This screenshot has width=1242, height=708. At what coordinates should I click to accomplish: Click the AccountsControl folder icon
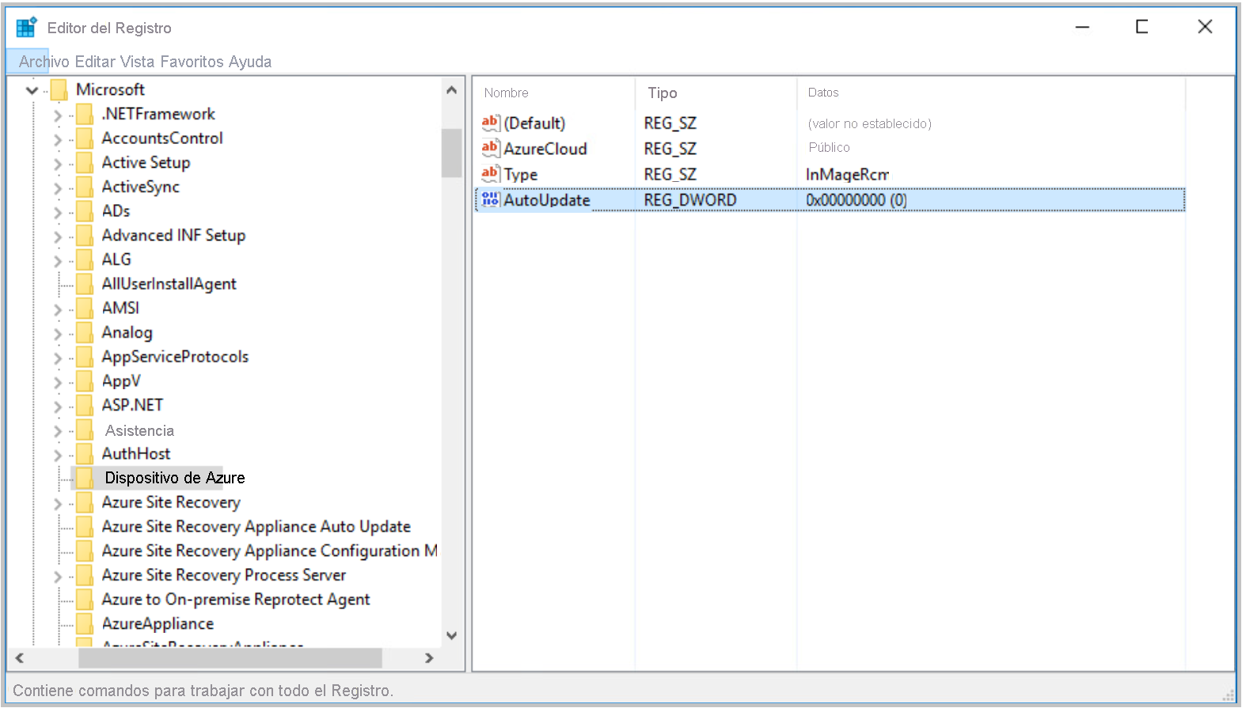tap(85, 138)
